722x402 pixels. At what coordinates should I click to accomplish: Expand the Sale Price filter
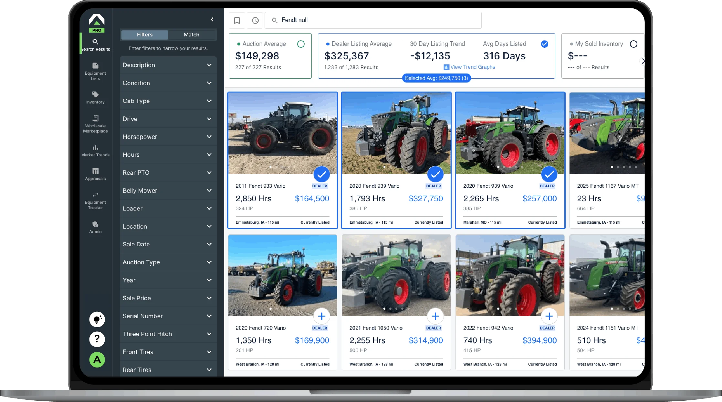pos(168,298)
